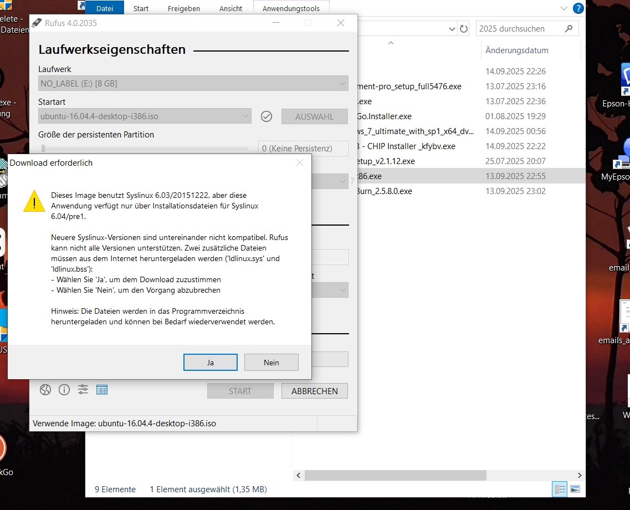Switch Explorer to details view icon
The height and width of the screenshot is (510, 630).
pos(560,489)
